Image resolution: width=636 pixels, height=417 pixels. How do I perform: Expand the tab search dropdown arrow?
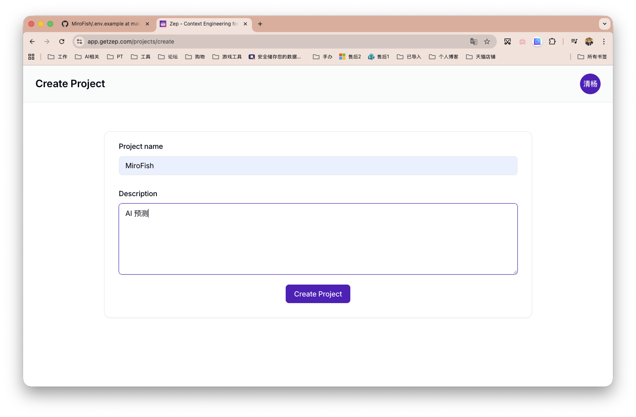(x=604, y=24)
